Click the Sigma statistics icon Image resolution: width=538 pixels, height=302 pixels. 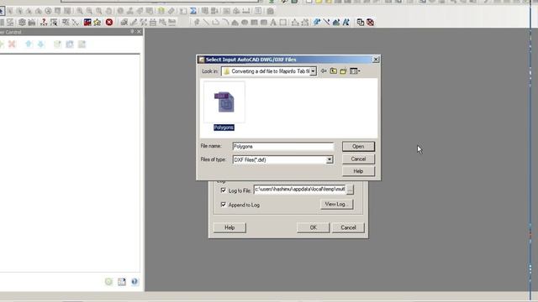tap(193, 11)
